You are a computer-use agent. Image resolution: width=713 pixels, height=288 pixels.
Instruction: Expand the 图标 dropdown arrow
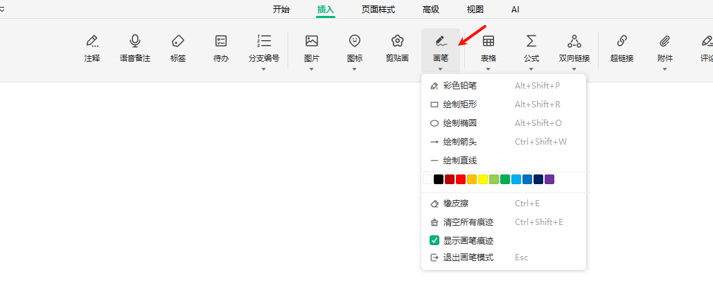click(x=354, y=69)
